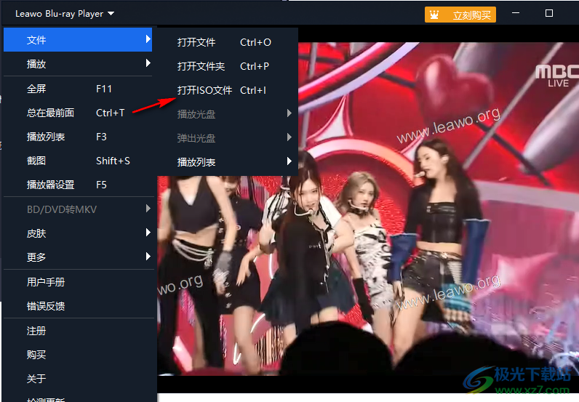Image resolution: width=579 pixels, height=402 pixels.
Task: Open 播放列表 in the 文件 submenu
Action: (x=228, y=162)
